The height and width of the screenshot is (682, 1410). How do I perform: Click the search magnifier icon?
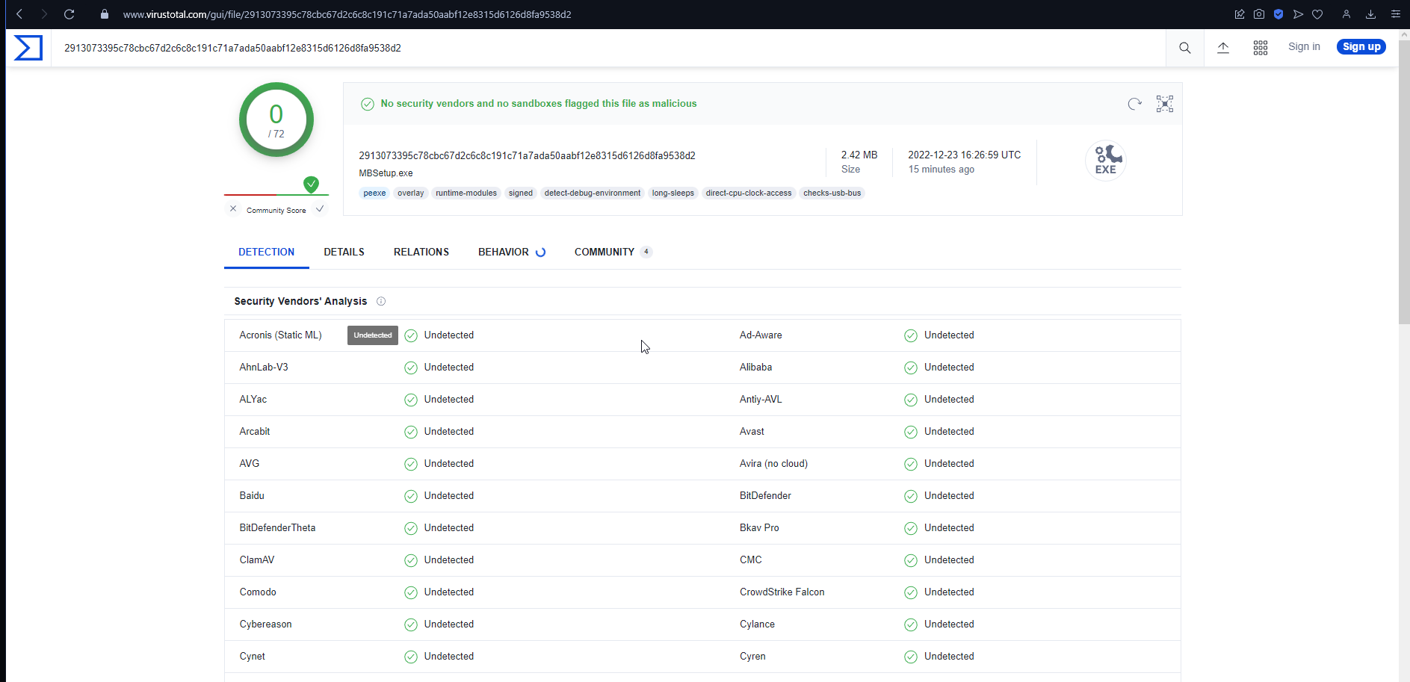1184,48
